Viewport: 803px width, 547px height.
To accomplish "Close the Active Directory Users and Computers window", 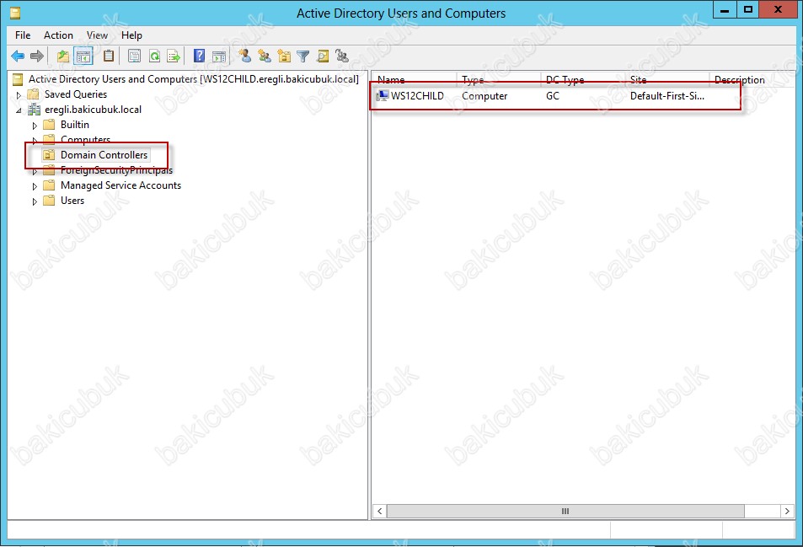I will [x=778, y=10].
